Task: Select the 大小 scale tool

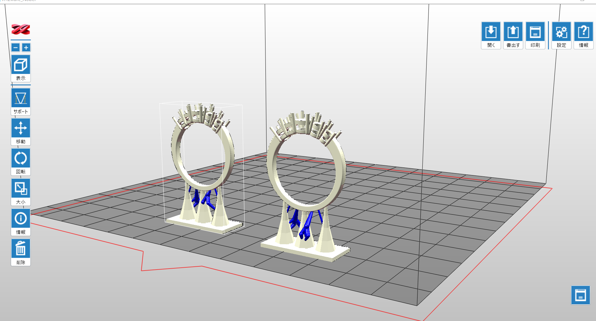Action: click(x=21, y=192)
